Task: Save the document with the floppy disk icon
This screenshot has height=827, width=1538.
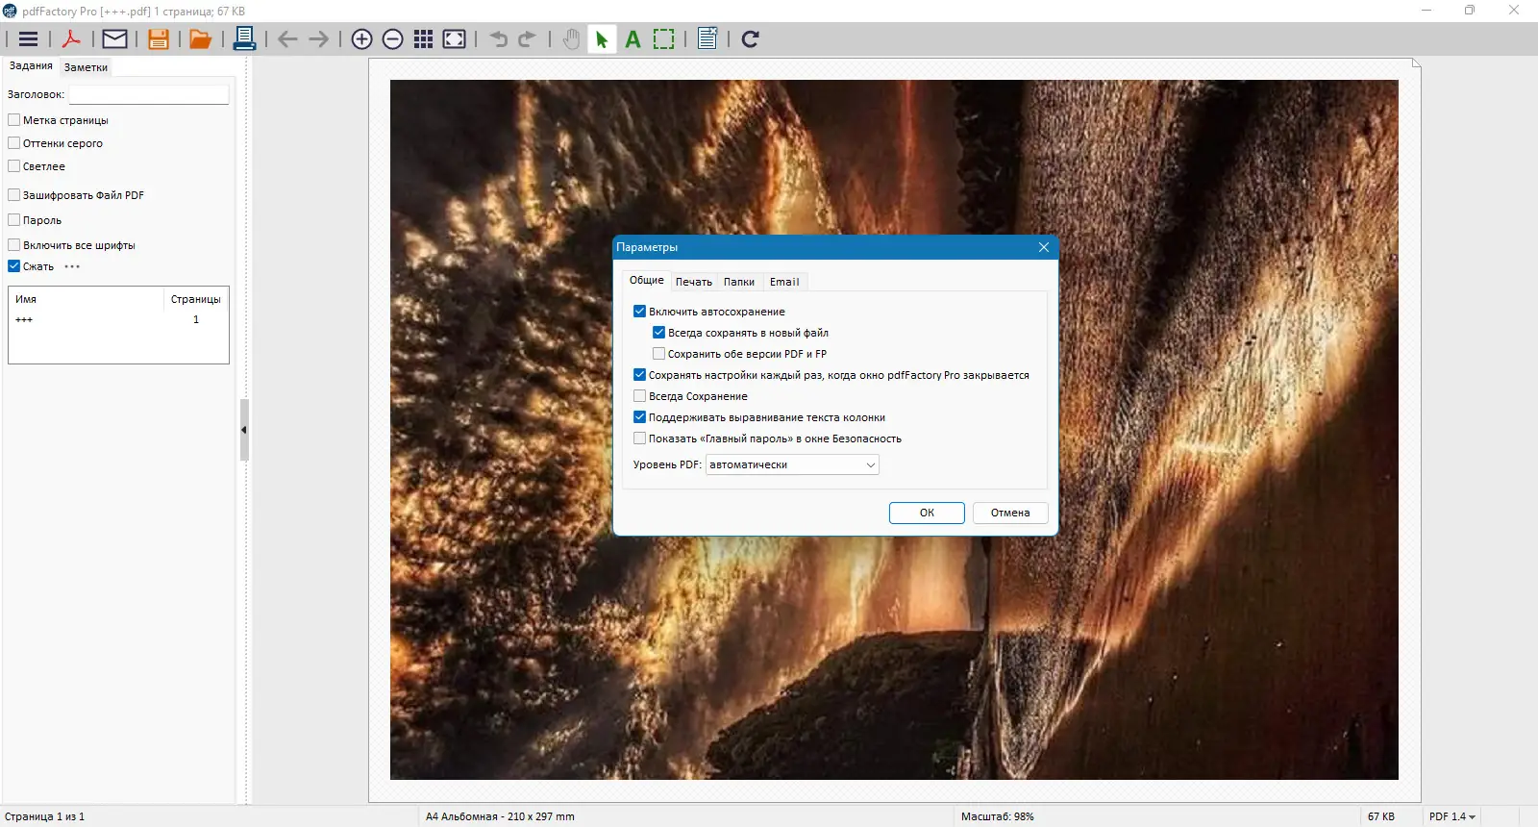Action: 159,39
